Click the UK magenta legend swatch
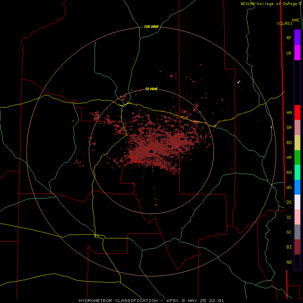This screenshot has height=303, width=303. click(297, 53)
